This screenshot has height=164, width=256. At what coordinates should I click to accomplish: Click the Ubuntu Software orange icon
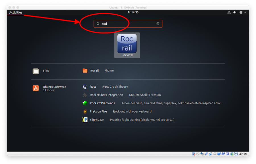36,88
